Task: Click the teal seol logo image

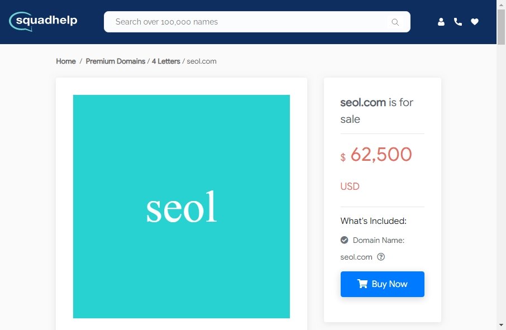Action: click(182, 207)
